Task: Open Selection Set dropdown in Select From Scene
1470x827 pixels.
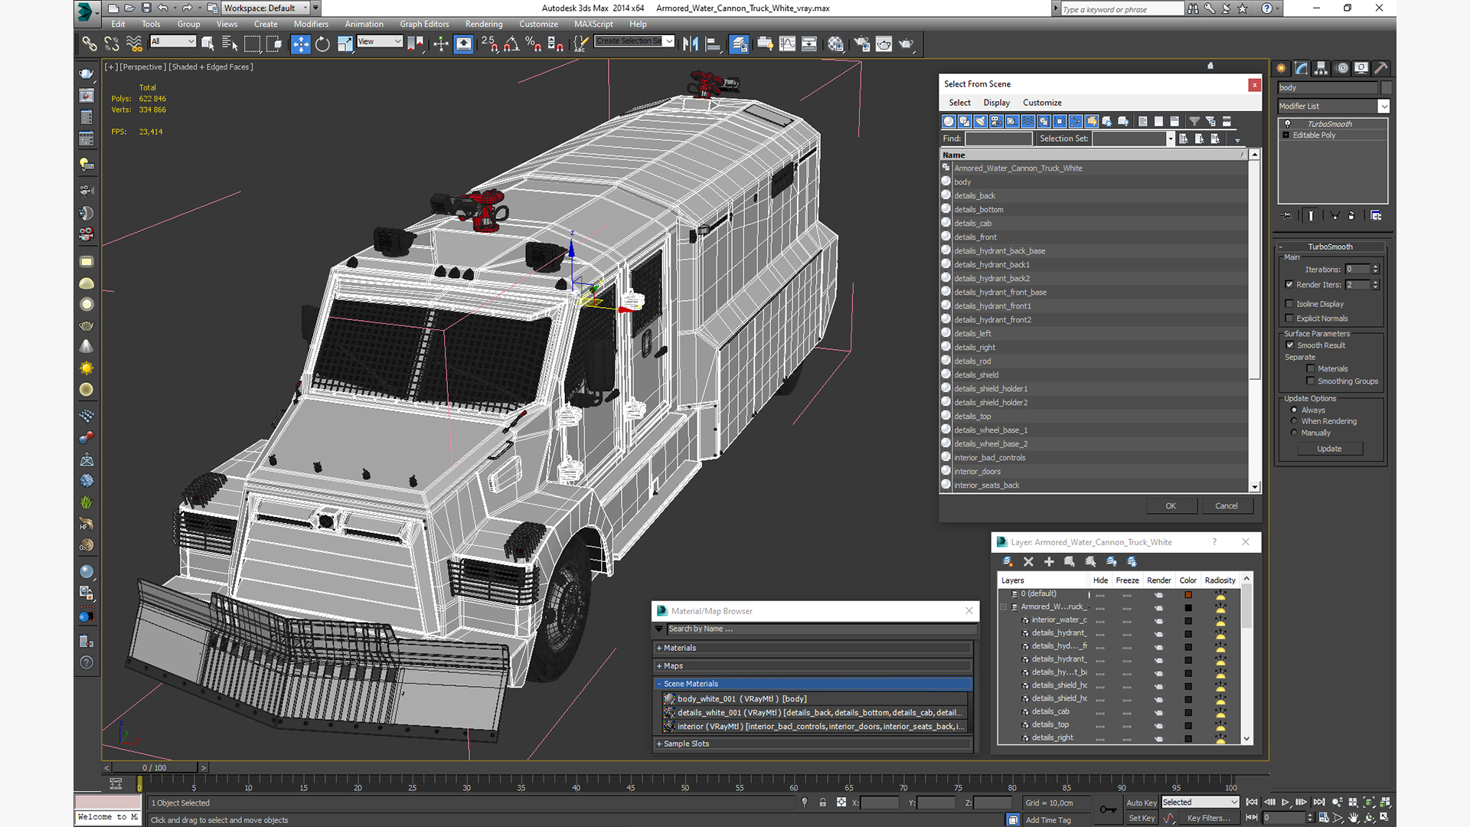Action: [x=1170, y=139]
